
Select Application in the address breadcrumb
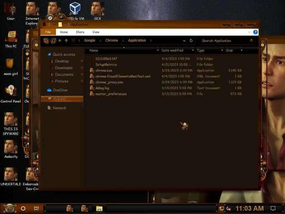coord(137,40)
